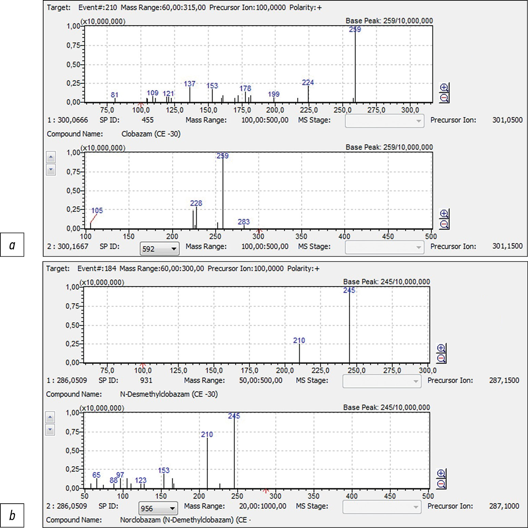Expand MS Stage dropdown beside SP ID 592
The image size is (528, 528).
tap(418, 247)
